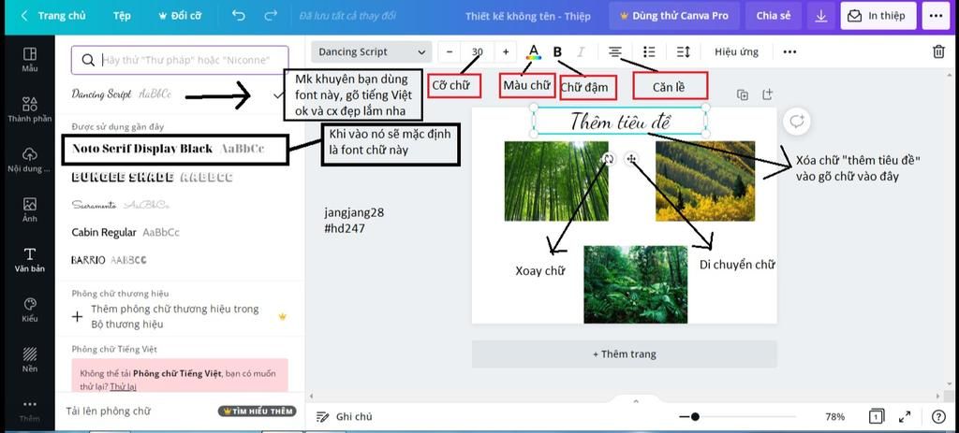This screenshot has width=959, height=433.
Task: Change text alignment
Action: click(x=614, y=52)
